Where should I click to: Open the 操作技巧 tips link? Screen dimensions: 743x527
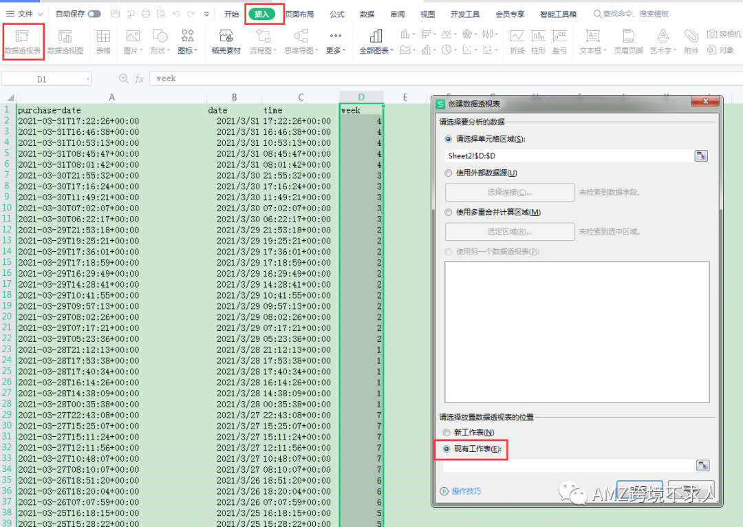point(466,491)
